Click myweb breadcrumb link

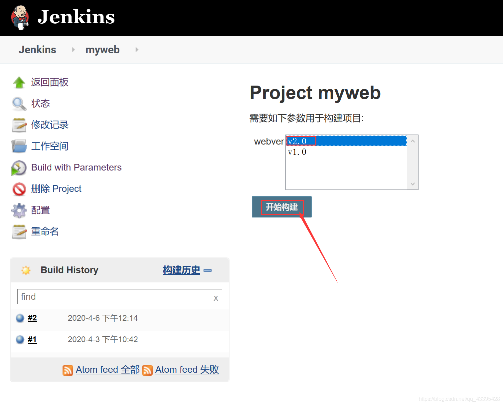102,50
